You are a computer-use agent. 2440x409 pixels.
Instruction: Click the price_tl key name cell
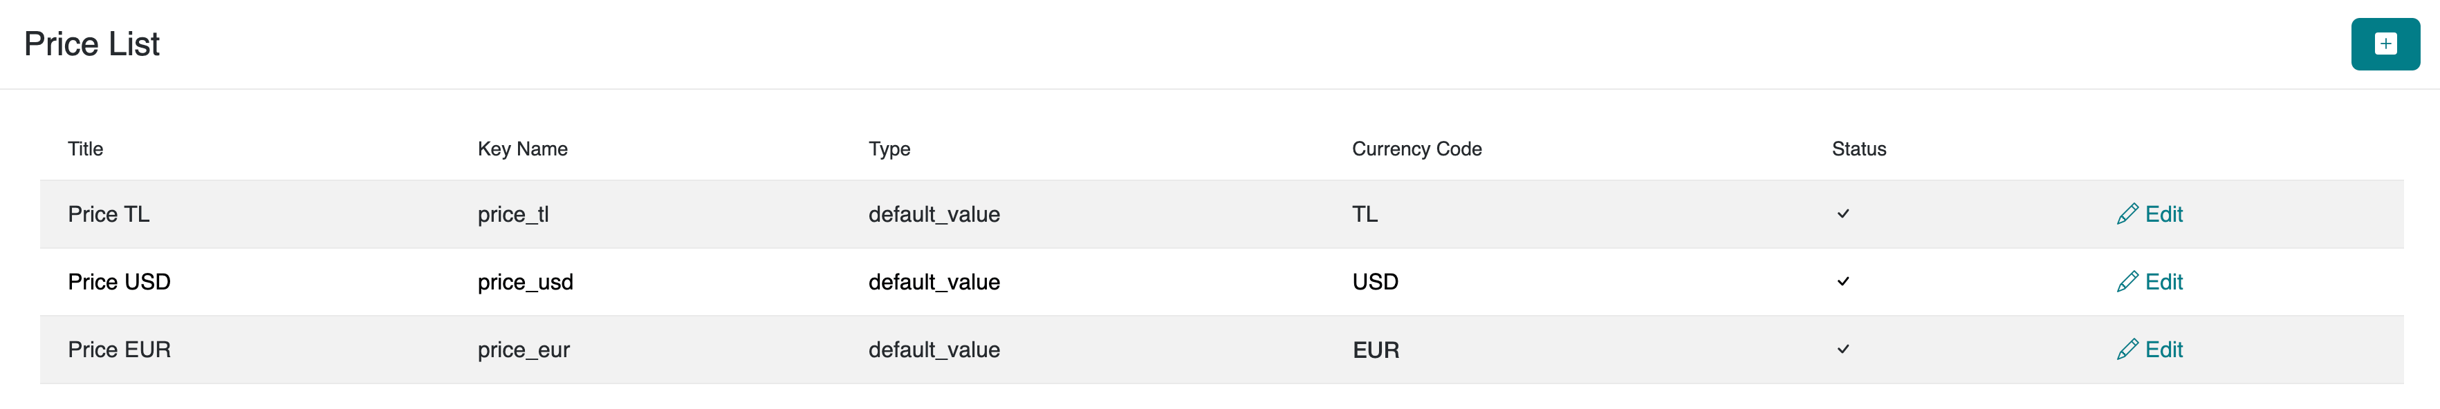coord(512,214)
